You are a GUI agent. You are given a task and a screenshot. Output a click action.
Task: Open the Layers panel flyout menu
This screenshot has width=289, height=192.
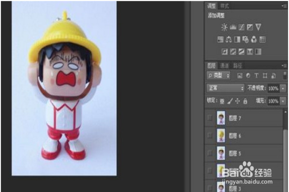pos(284,65)
